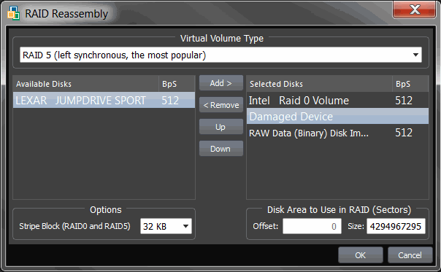This screenshot has height=272, width=441.
Task: Click BpS header in Selected Disks list
Action: tap(410, 84)
